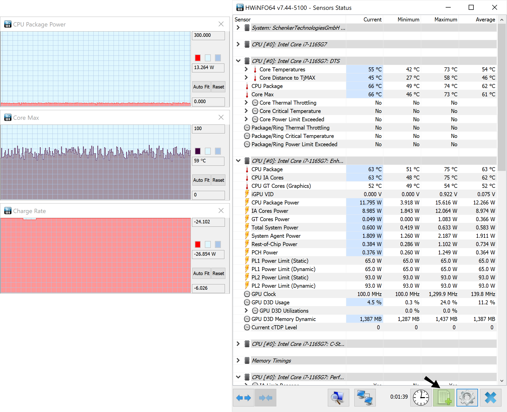Expand the Core Temperatures row
Image resolution: width=507 pixels, height=412 pixels.
point(246,69)
